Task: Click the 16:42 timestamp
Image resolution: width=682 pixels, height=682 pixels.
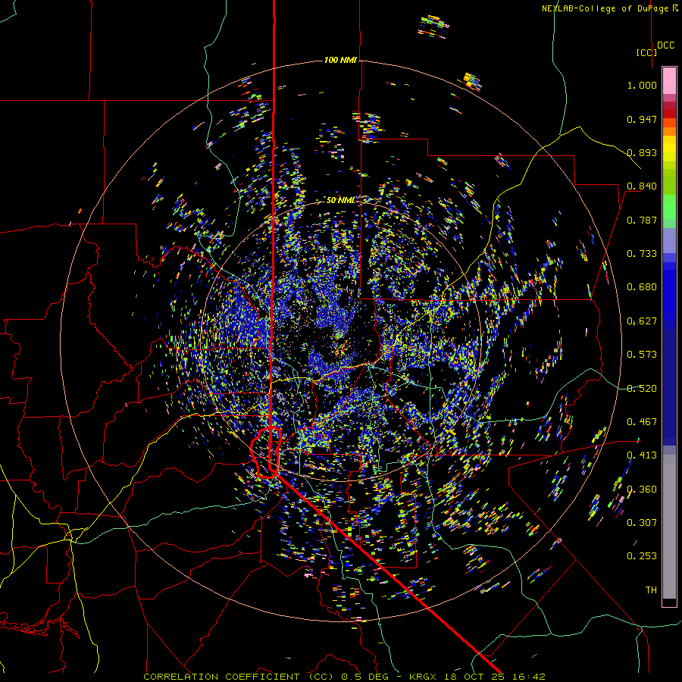Action: 530,677
